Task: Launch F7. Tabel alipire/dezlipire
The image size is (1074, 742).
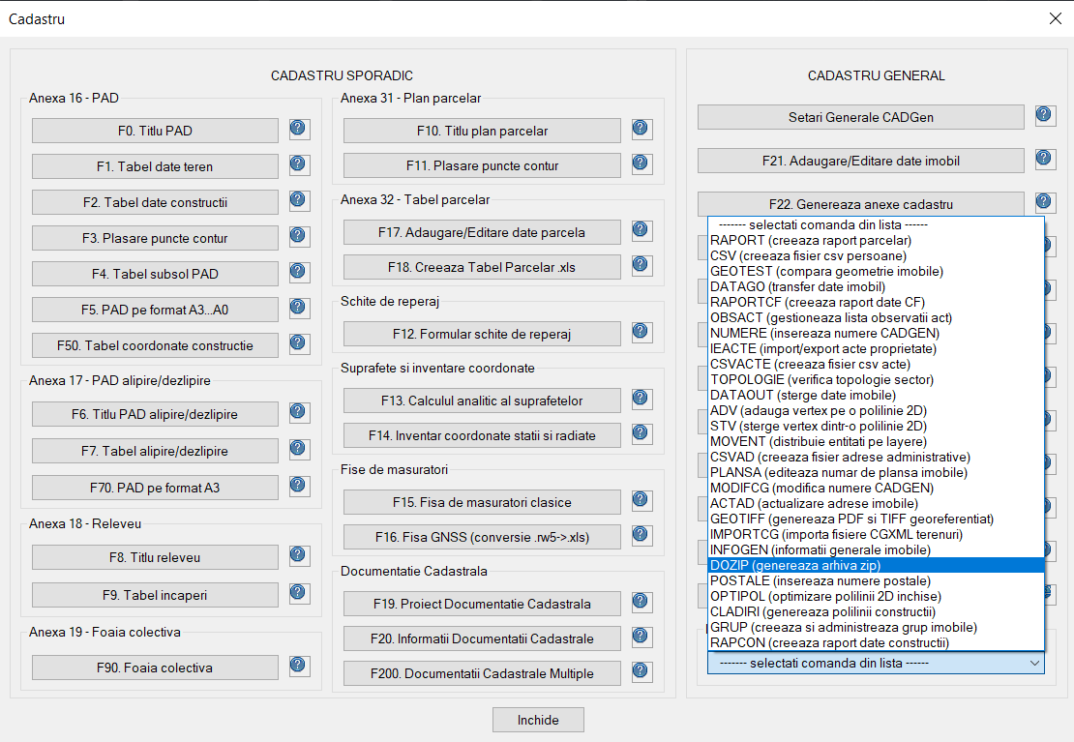Action: point(155,451)
